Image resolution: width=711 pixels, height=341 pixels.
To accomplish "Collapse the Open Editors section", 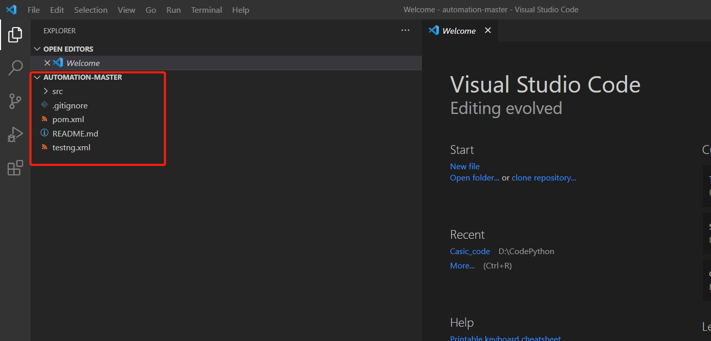I will [x=37, y=49].
